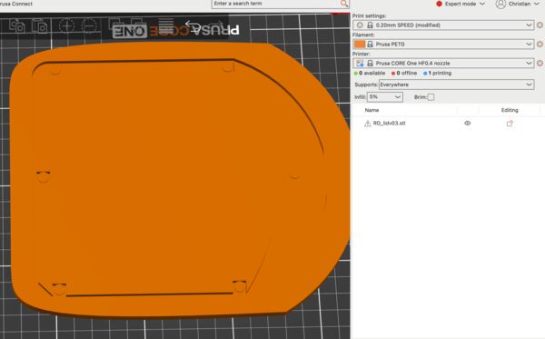
Task: Click the search magnifier icon
Action: (343, 4)
